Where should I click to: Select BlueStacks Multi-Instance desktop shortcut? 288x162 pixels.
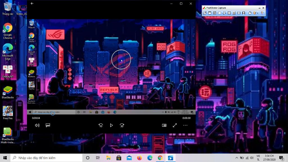click(x=8, y=136)
